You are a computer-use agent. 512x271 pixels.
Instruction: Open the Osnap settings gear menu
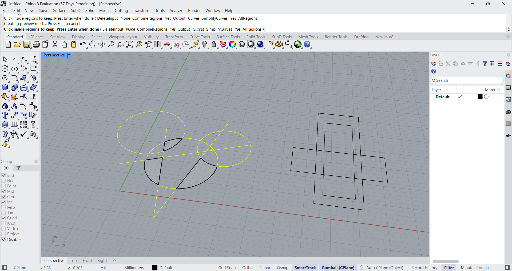(x=36, y=162)
